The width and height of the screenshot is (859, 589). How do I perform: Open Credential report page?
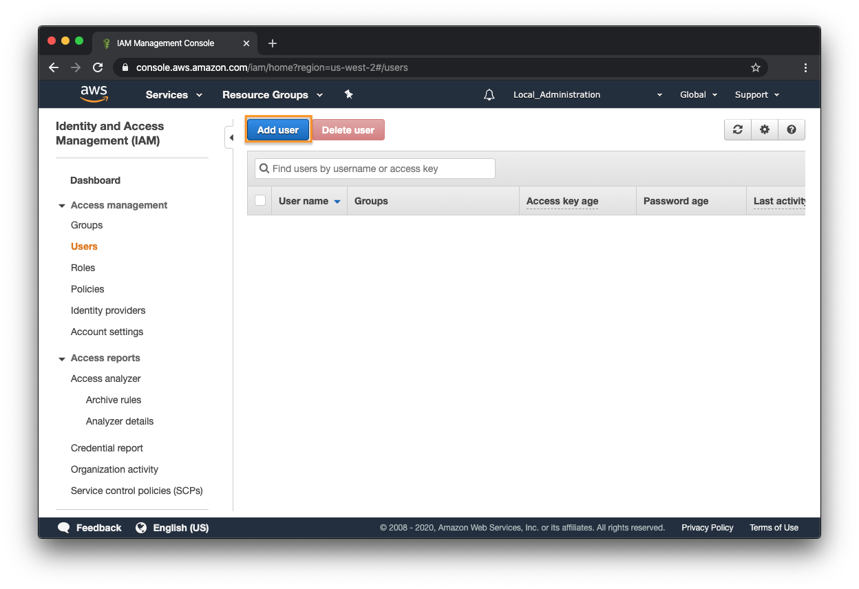tap(107, 448)
